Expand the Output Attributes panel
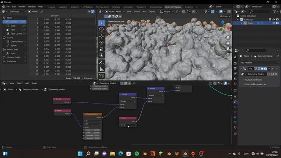This screenshot has height=158, width=281. [x=253, y=80]
